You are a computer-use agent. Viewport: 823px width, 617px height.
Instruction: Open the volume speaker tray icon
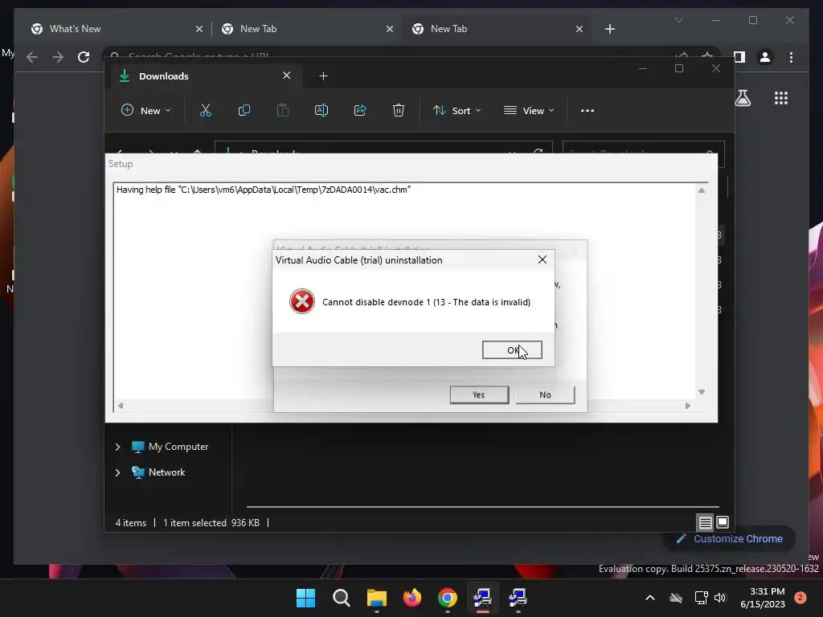point(720,598)
